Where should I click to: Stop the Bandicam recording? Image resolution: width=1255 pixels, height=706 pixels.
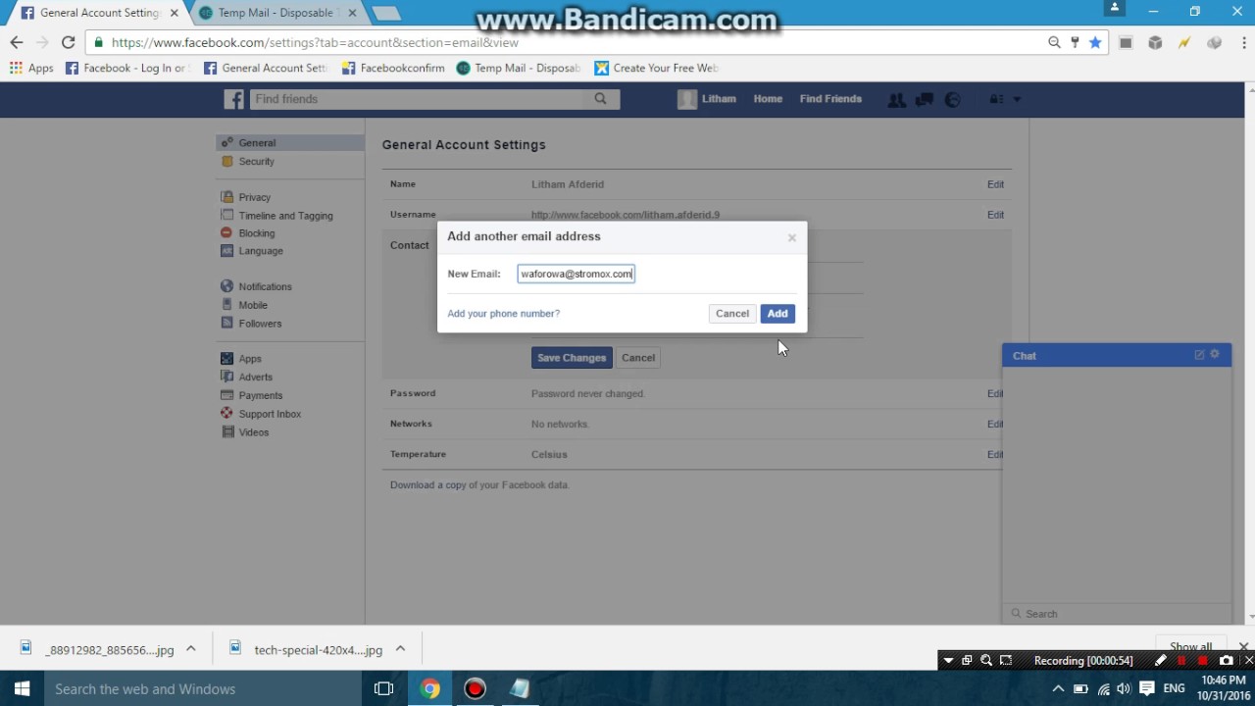coord(1203,661)
